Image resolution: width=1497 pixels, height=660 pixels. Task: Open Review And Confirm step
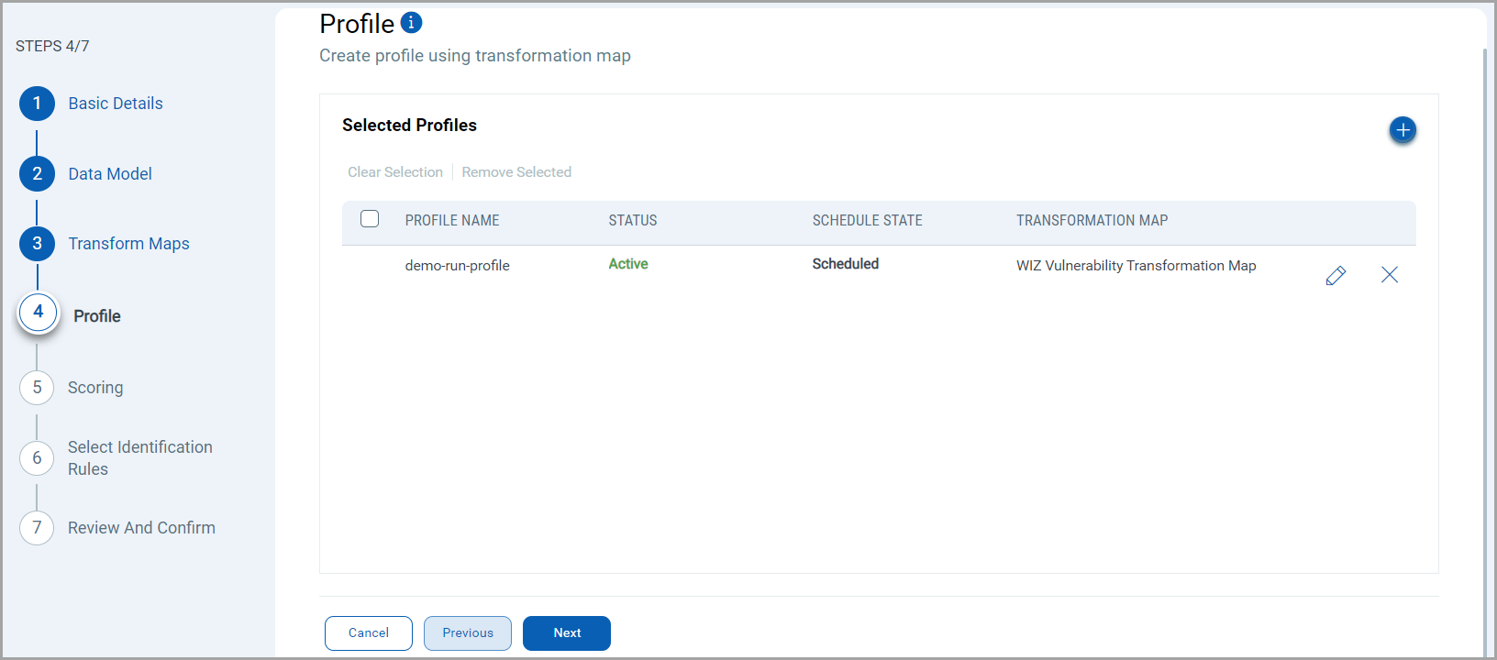(x=141, y=528)
